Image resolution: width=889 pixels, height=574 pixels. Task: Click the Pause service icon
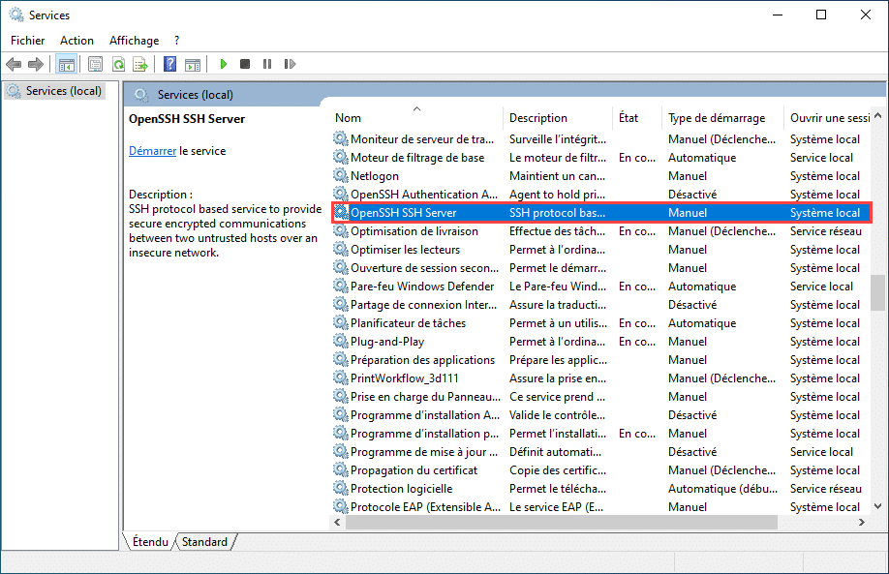coord(267,64)
